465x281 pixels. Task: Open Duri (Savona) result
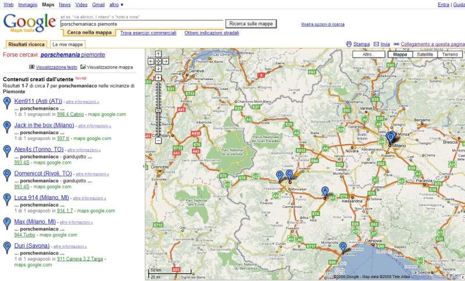click(32, 246)
